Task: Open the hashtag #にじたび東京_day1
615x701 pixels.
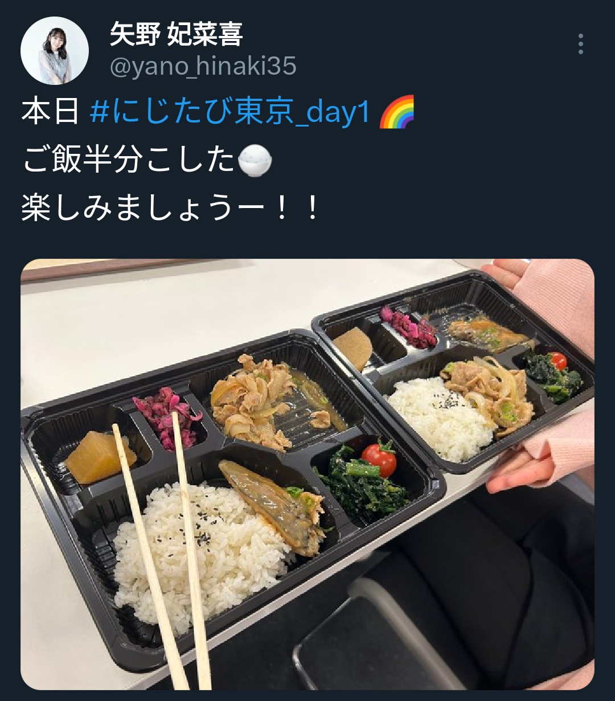Action: (x=231, y=112)
